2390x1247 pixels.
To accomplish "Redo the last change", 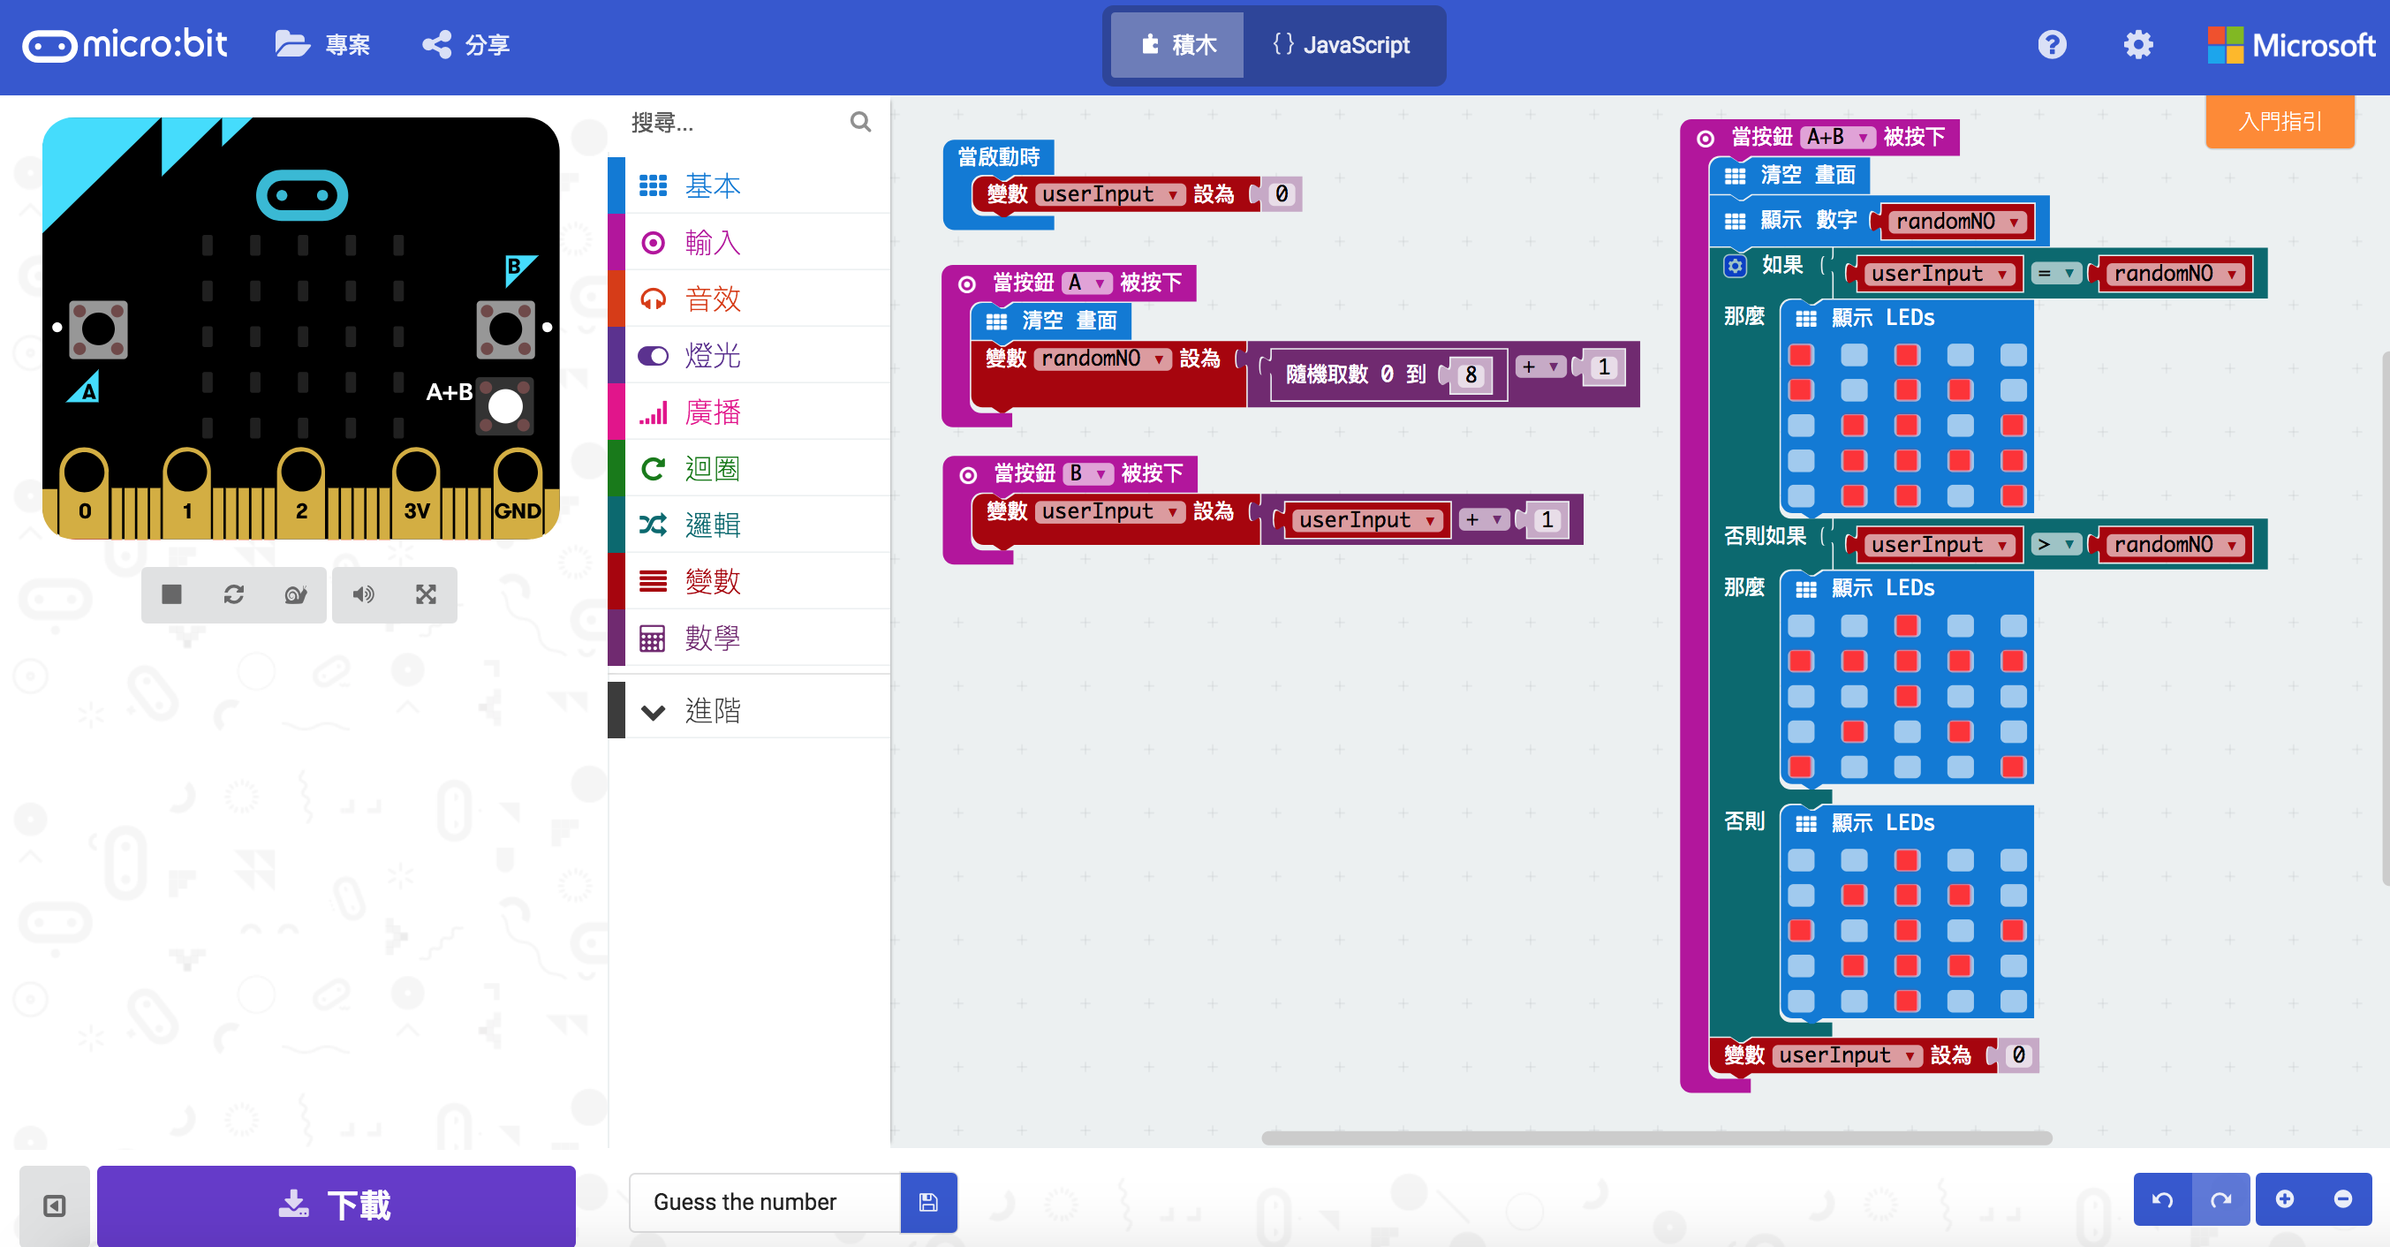I will tap(2220, 1199).
